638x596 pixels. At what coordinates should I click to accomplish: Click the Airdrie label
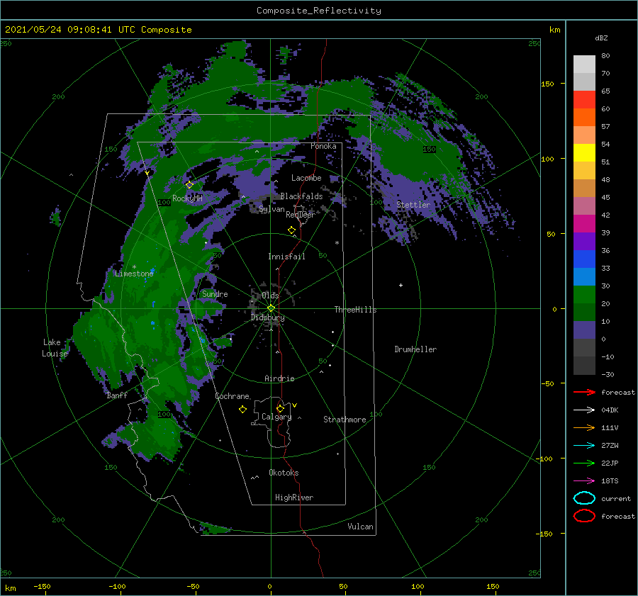pyautogui.click(x=279, y=378)
